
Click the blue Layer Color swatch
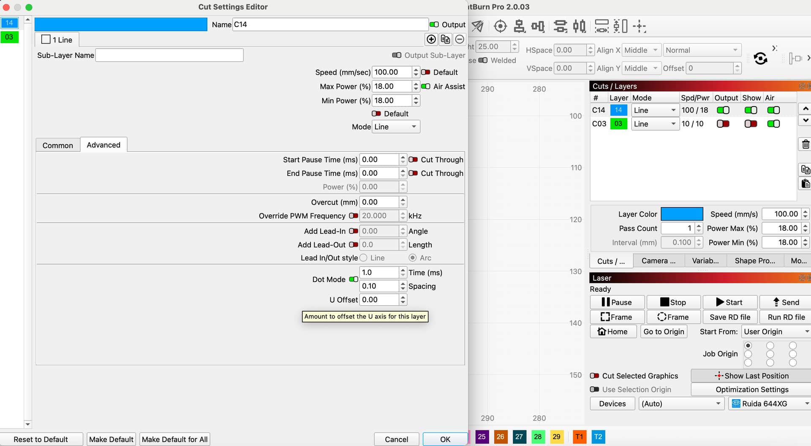(x=681, y=214)
